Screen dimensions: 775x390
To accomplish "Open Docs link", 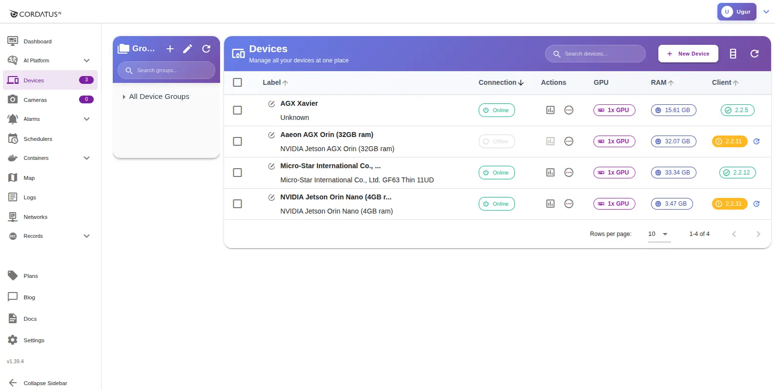I will point(50,319).
